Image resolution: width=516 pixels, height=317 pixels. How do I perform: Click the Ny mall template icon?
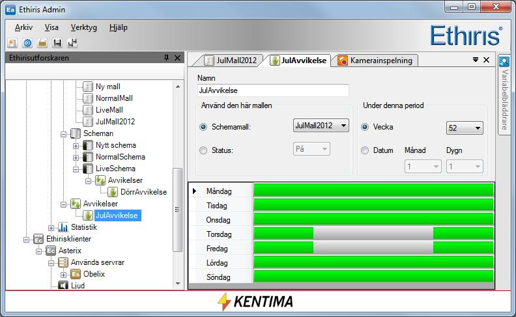point(88,87)
